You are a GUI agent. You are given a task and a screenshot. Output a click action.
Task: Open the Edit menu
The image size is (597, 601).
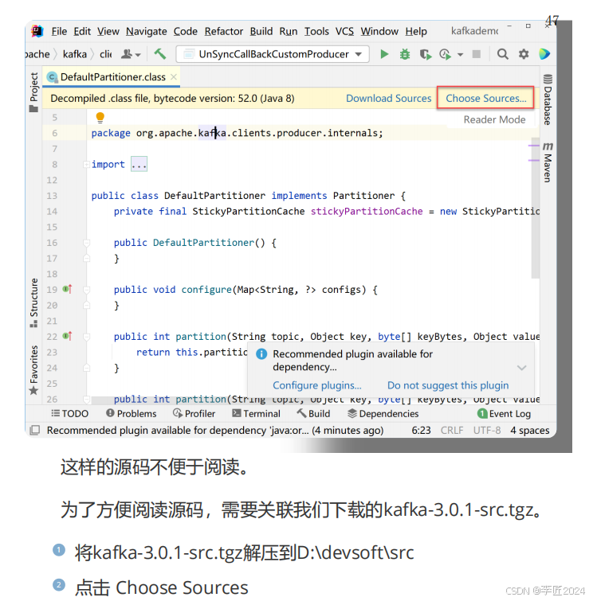click(x=82, y=31)
